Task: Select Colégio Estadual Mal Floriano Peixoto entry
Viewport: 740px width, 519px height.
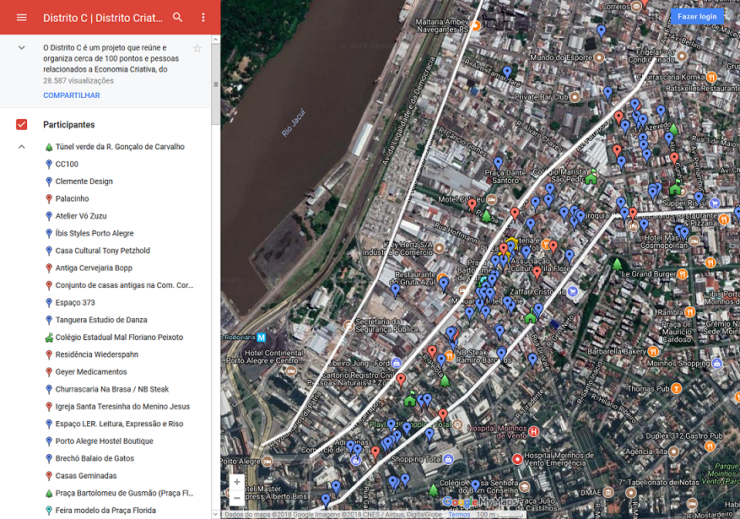Action: tap(120, 338)
